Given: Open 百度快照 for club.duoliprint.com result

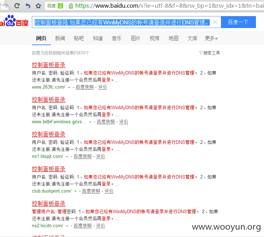Looking at the screenshot, I should coord(91,191).
